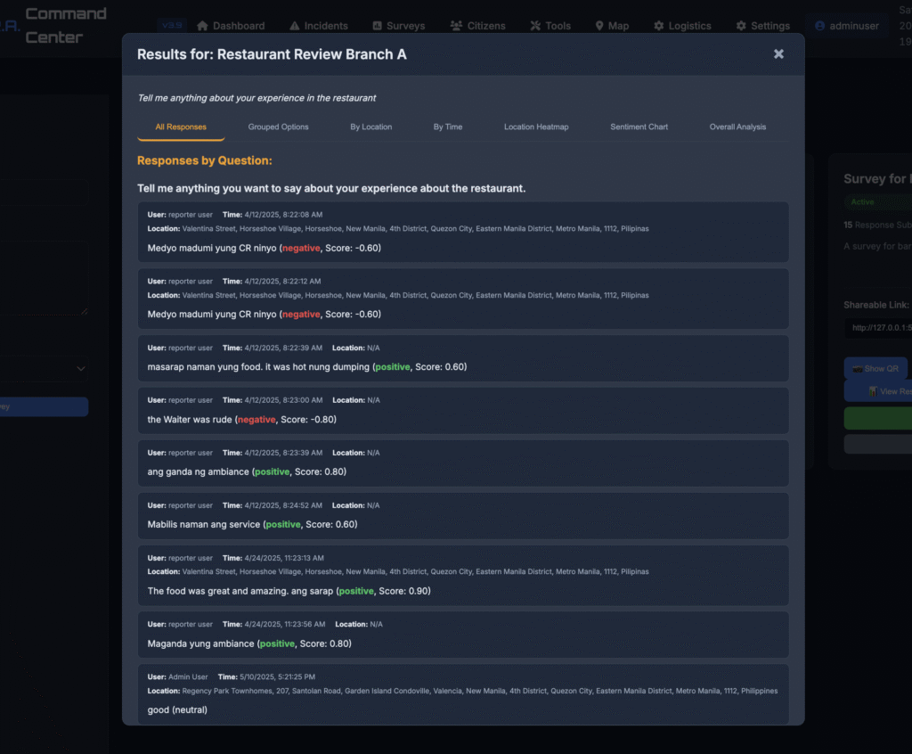Switch to the Grouped Options tab
Viewport: 912px width, 754px height.
tap(278, 127)
